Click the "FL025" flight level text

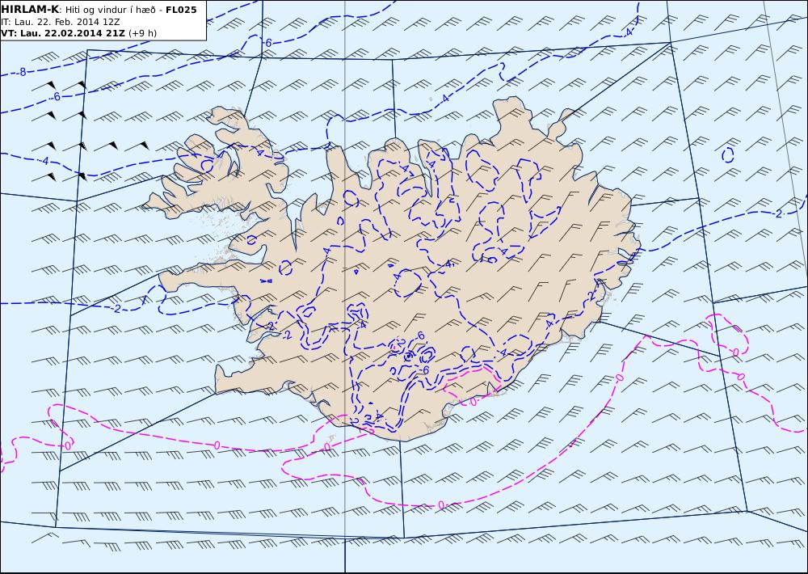tap(181, 10)
